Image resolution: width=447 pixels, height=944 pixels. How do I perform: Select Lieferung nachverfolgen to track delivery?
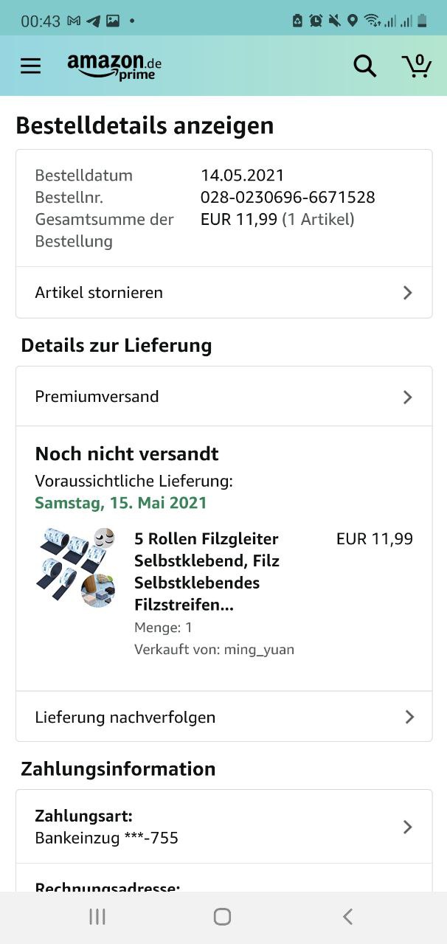tap(125, 717)
